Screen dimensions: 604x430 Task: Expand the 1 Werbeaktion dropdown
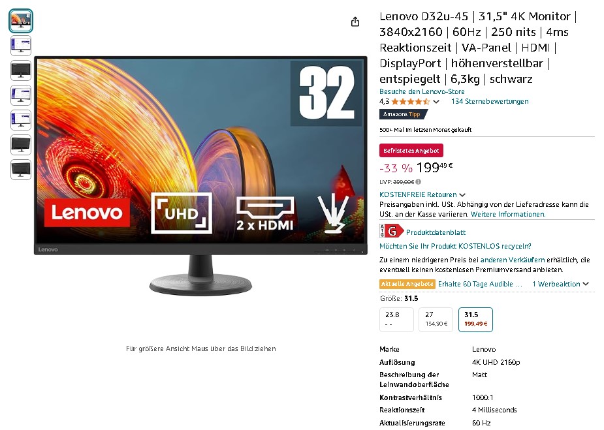560,284
